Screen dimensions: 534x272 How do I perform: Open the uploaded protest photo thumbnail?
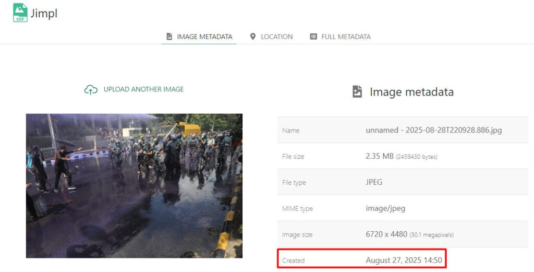click(134, 186)
